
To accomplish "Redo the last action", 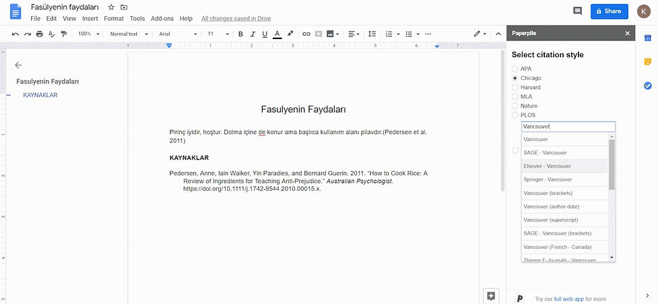I will (28, 34).
